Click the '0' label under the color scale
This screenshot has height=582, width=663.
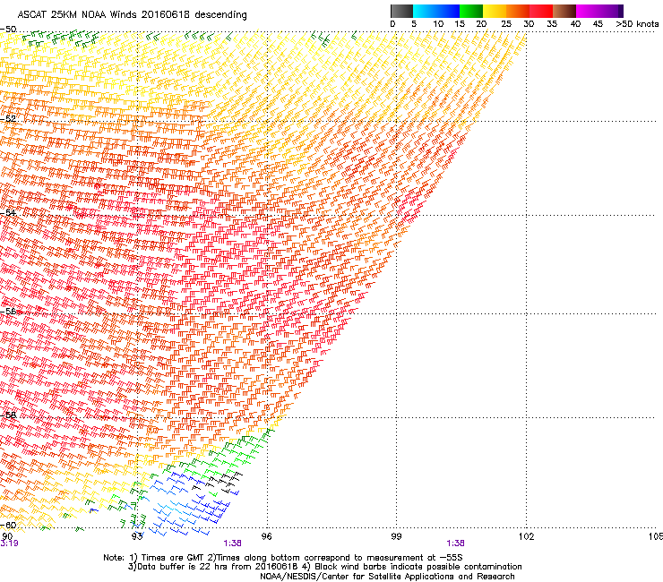click(392, 24)
